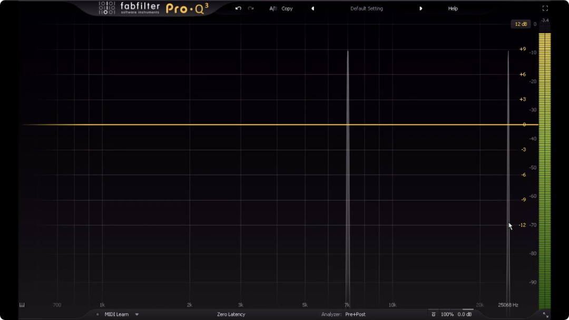
Task: Click the 0.0 dB output gain control
Action: pyautogui.click(x=465, y=314)
